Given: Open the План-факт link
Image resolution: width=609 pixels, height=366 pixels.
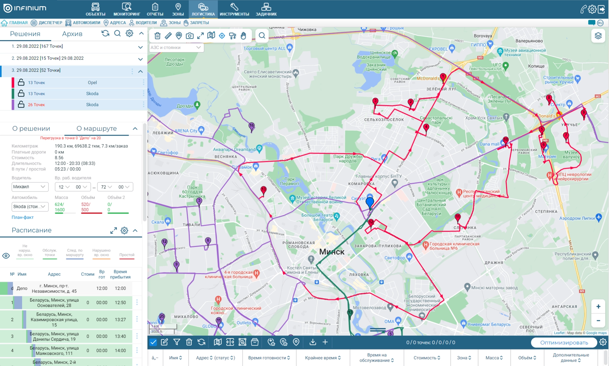Looking at the screenshot, I should pyautogui.click(x=22, y=217).
